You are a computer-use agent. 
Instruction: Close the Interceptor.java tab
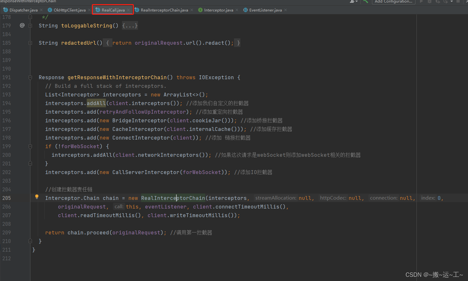pos(237,10)
